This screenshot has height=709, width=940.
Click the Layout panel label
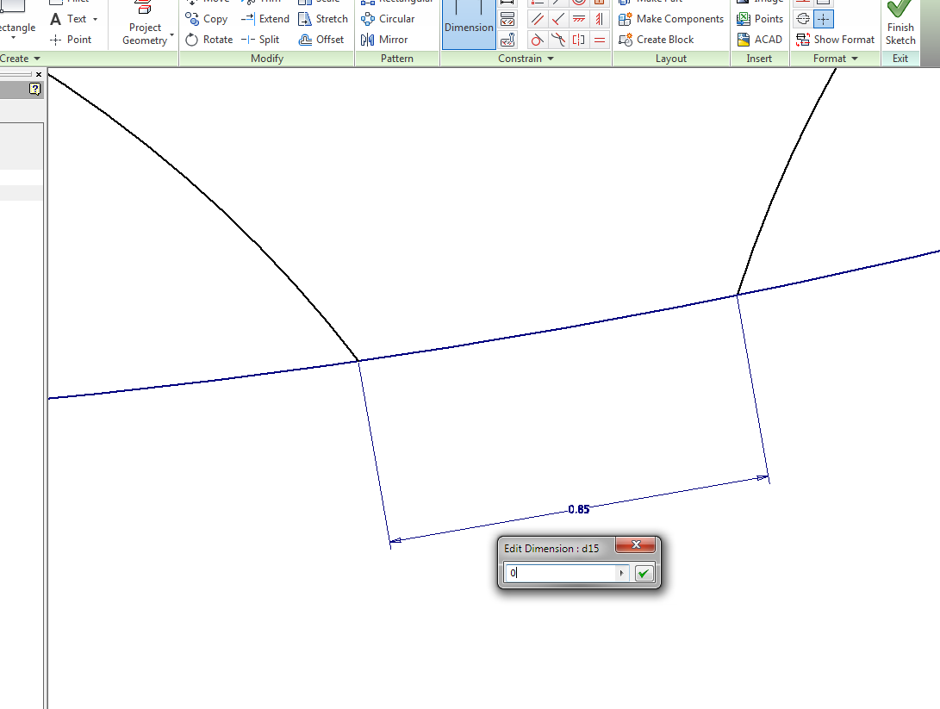(x=670, y=58)
